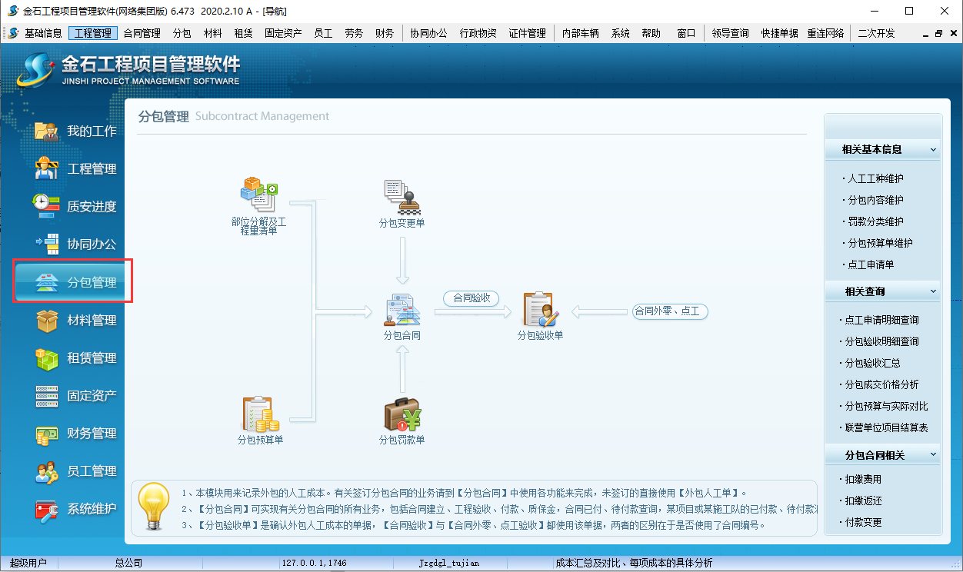Open the 固定资产 menu in menu bar
This screenshot has height=572, width=963.
(283, 33)
